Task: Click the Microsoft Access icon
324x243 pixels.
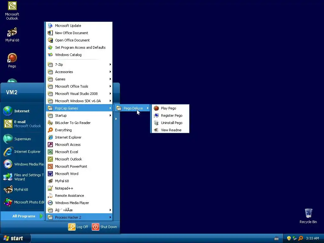Action: tap(50, 145)
